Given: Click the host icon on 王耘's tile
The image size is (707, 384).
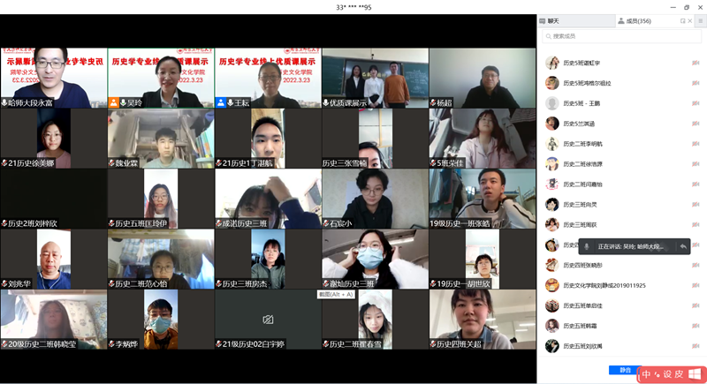Looking at the screenshot, I should point(221,102).
